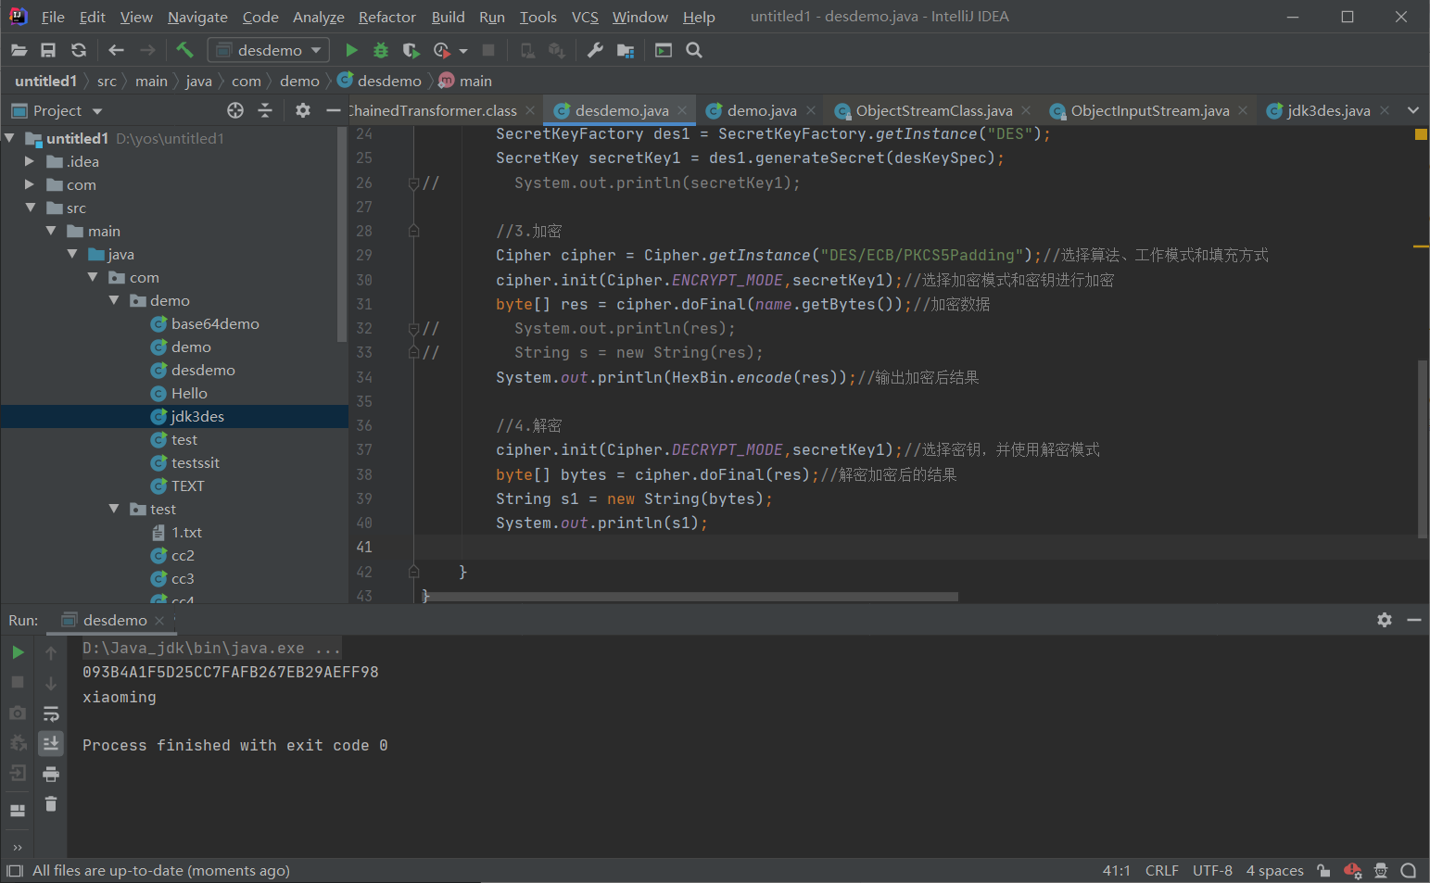The width and height of the screenshot is (1430, 883).
Task: Clear Run console with trash icon
Action: coord(51,803)
